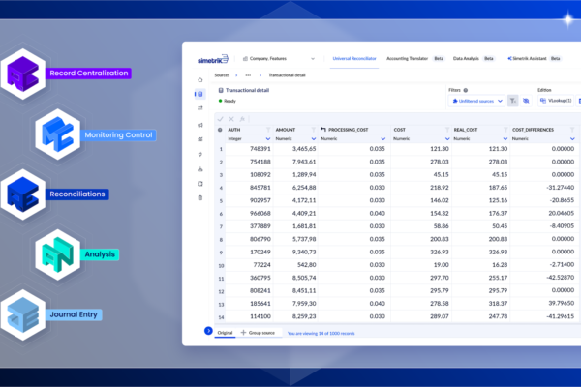This screenshot has width=581, height=387.
Task: Switch to the Data Analysis tab
Action: coord(468,58)
